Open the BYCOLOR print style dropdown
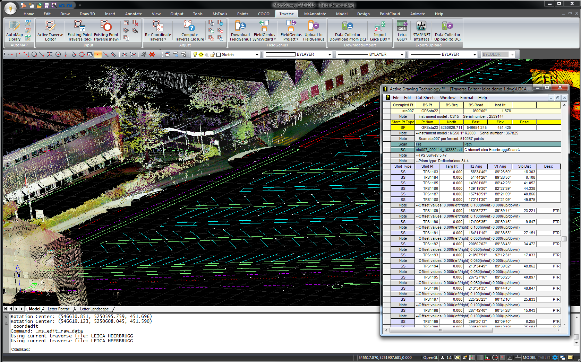Image resolution: width=581 pixels, height=362 pixels. [512, 55]
